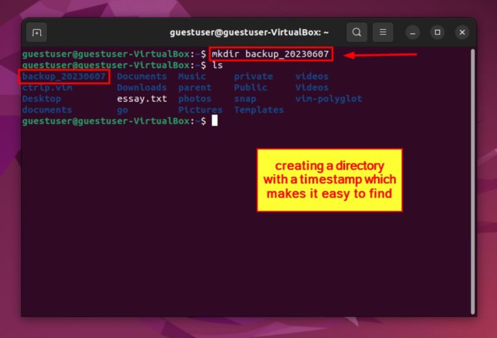Image resolution: width=497 pixels, height=338 pixels.
Task: Click the essay.txt file name
Action: [142, 99]
